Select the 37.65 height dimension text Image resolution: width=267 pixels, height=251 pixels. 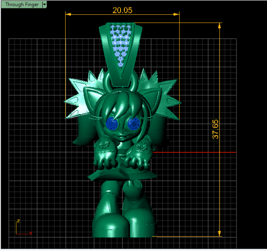(x=216, y=129)
